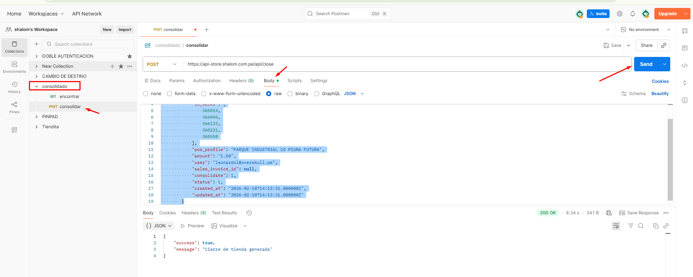Select the form-data body radio option
Screen dimensions: 693x277
pyautogui.click(x=169, y=94)
